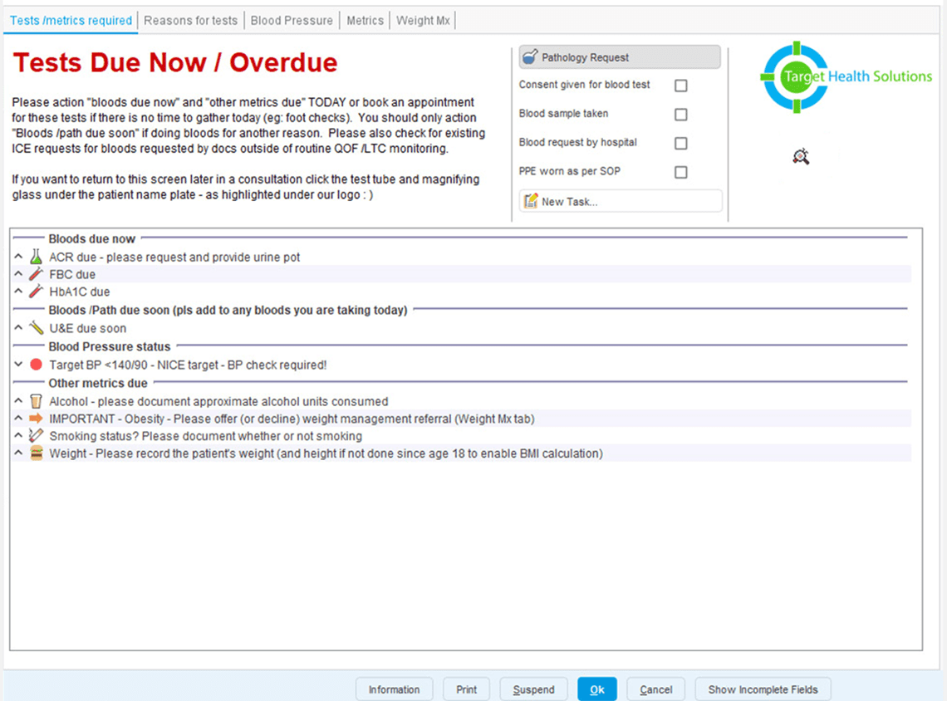Click the Pathology Request button
Screen dimensions: 947x701
pyautogui.click(x=619, y=56)
